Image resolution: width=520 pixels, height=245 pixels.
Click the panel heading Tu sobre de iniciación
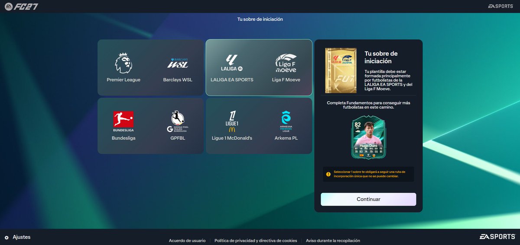(381, 57)
